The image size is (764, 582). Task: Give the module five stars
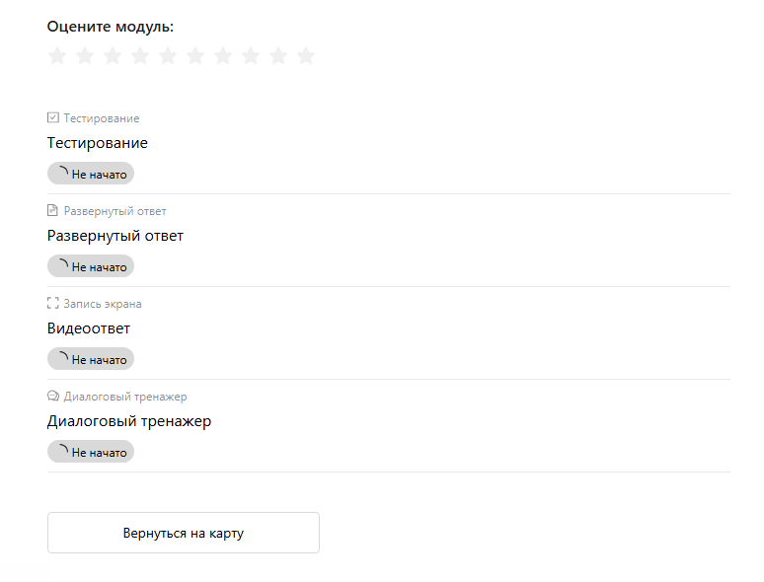[168, 55]
